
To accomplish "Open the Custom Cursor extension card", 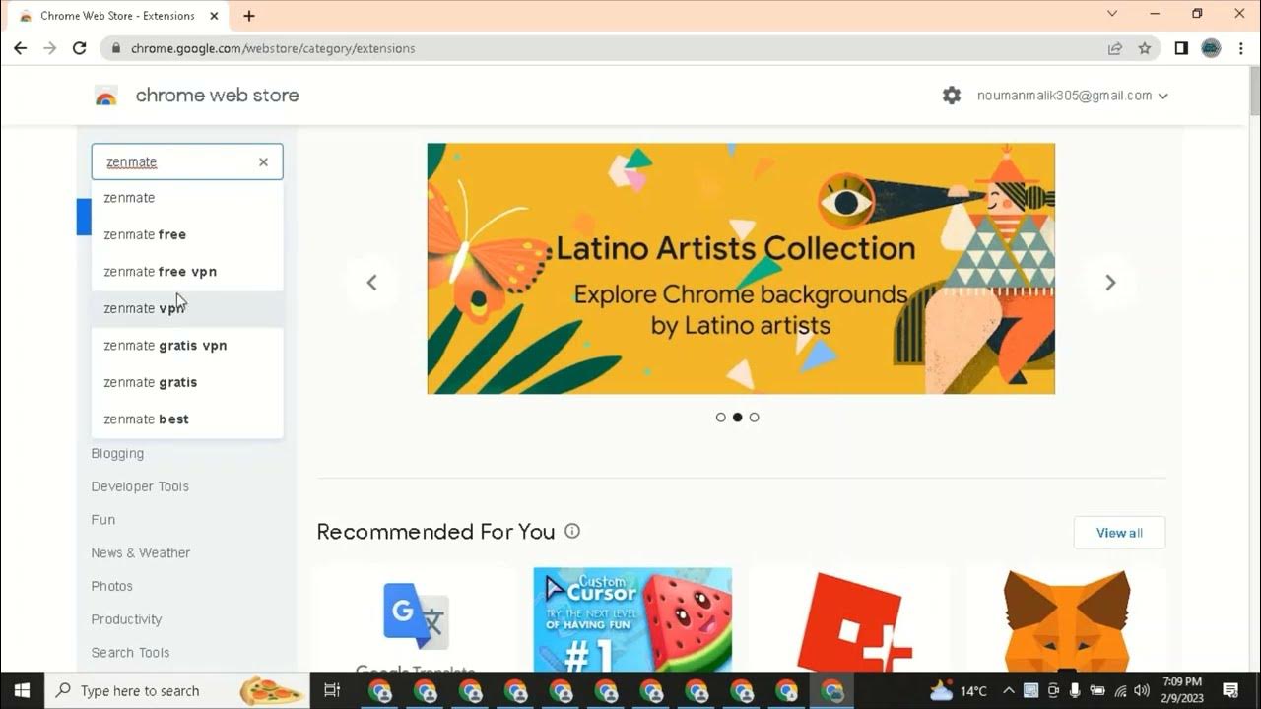I will pyautogui.click(x=632, y=620).
